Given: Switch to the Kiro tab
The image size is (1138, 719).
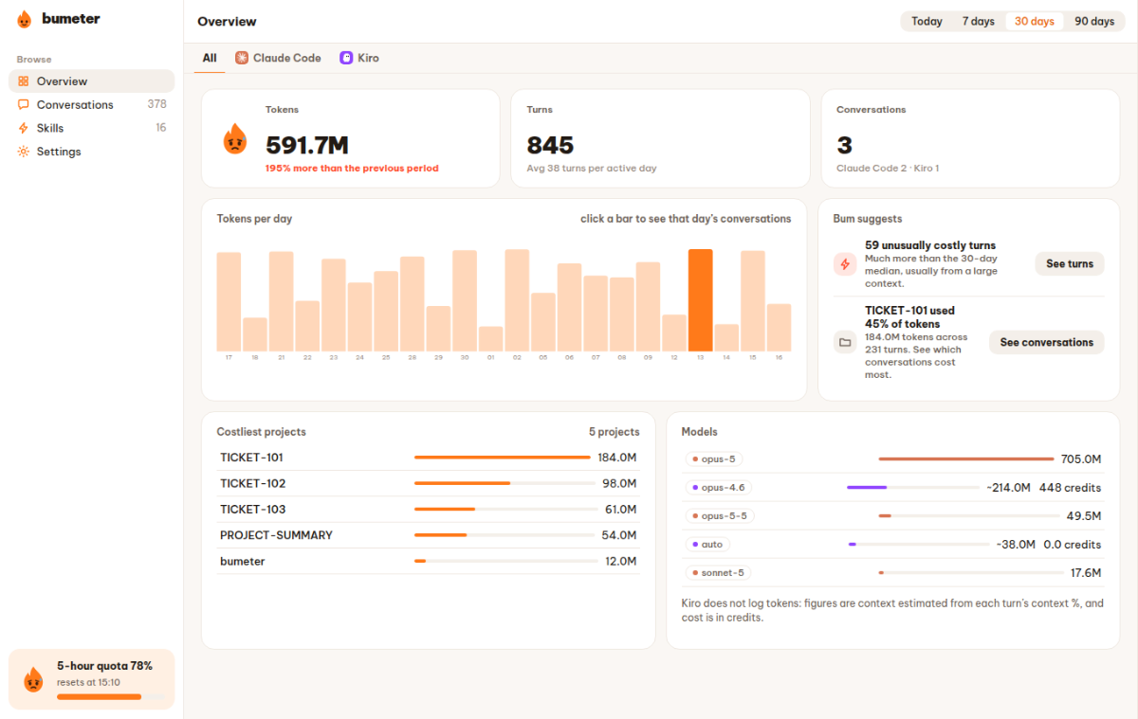Looking at the screenshot, I should pos(359,58).
